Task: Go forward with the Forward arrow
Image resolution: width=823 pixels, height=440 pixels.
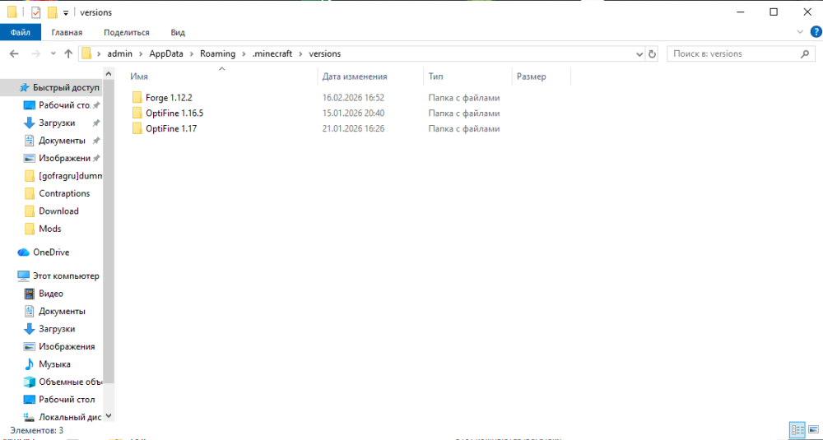Action: 35,53
